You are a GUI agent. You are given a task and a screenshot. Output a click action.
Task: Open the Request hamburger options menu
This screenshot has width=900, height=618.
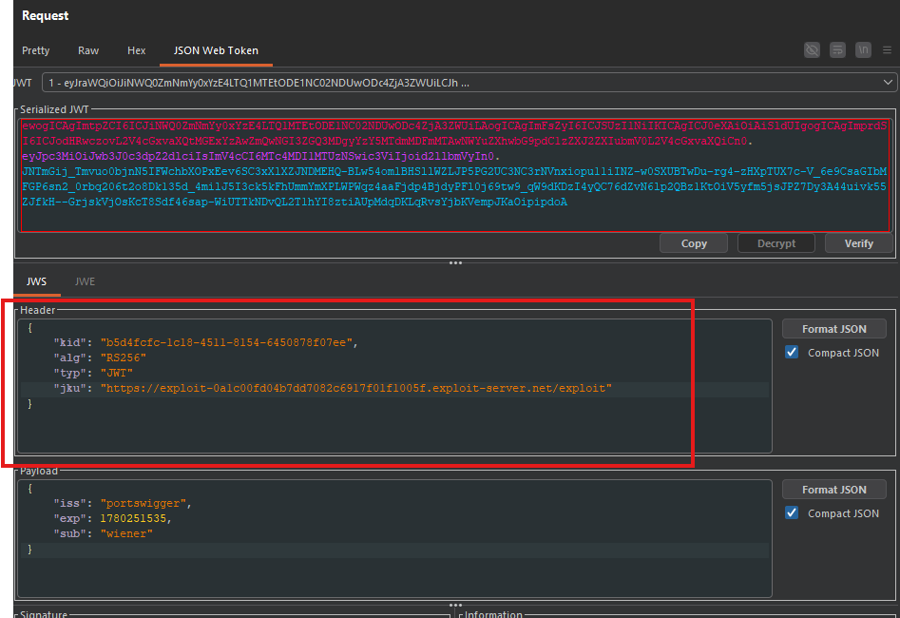click(888, 50)
